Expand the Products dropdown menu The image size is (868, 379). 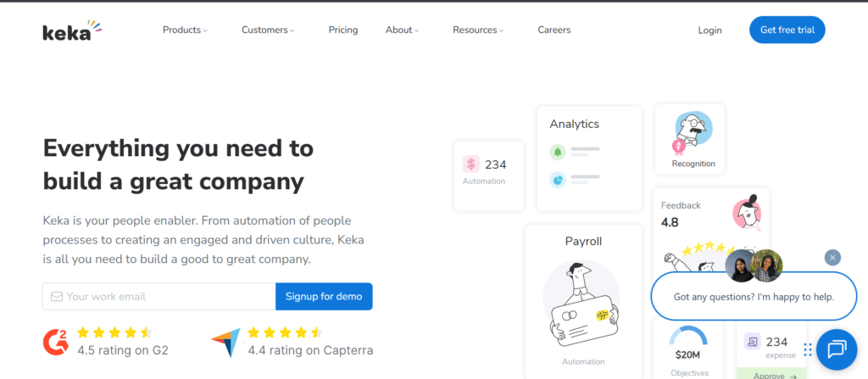coord(184,31)
